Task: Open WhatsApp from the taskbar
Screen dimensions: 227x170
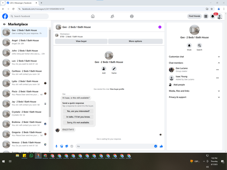Action: pos(31,155)
